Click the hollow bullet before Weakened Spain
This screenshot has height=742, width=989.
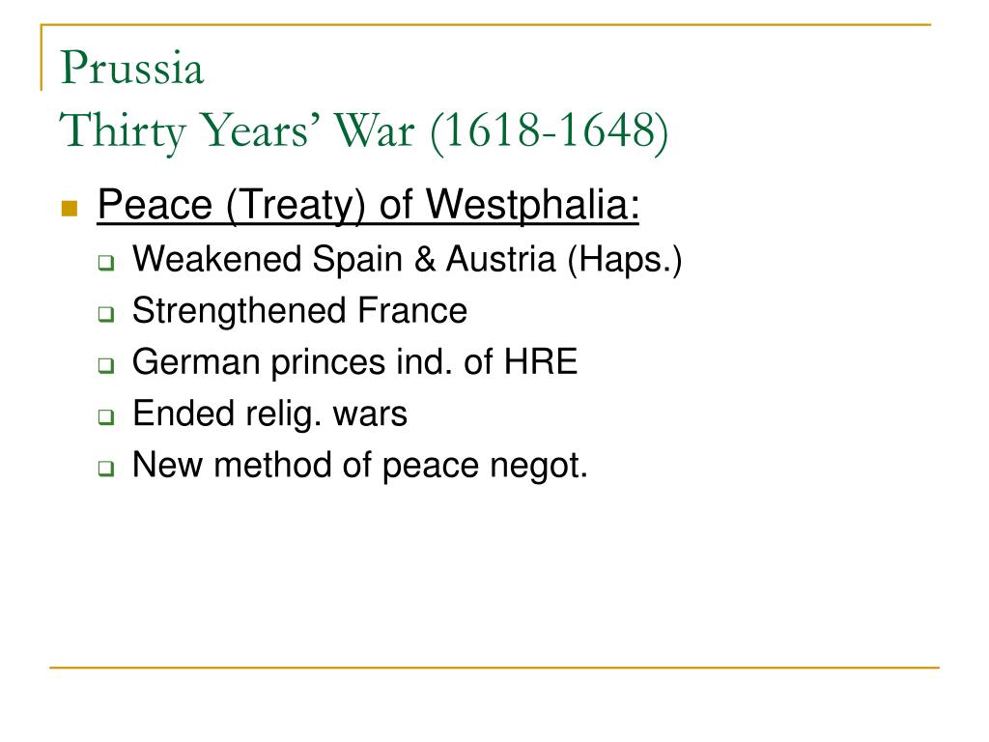pos(106,263)
